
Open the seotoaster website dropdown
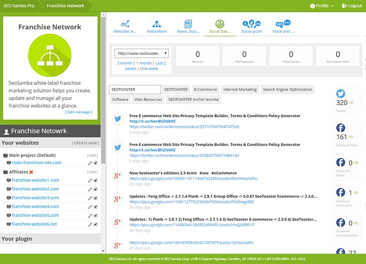pyautogui.click(x=141, y=53)
